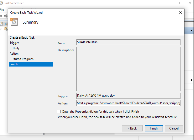This screenshot has height=140, width=194.
Task: Select the Create a Basic Task step
Action: click(22, 37)
